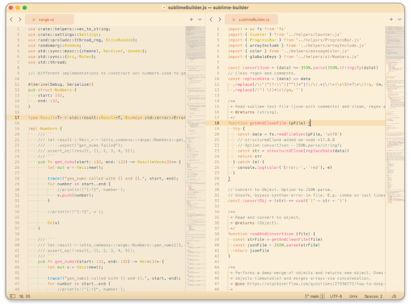Click 'use std::thread;' line
Image resolution: width=411 pixels, height=308 pixels.
pos(47,62)
